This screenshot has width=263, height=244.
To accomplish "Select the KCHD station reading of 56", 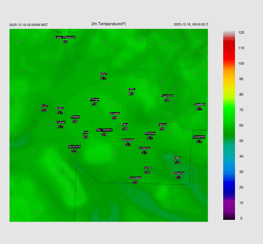I will click(147, 172).
